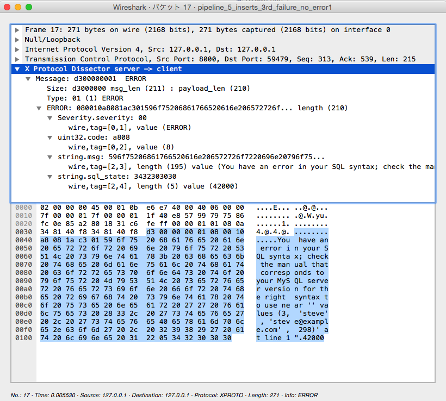Click hex offset label 0030
The width and height of the screenshot is (446, 401).
coord(23,232)
